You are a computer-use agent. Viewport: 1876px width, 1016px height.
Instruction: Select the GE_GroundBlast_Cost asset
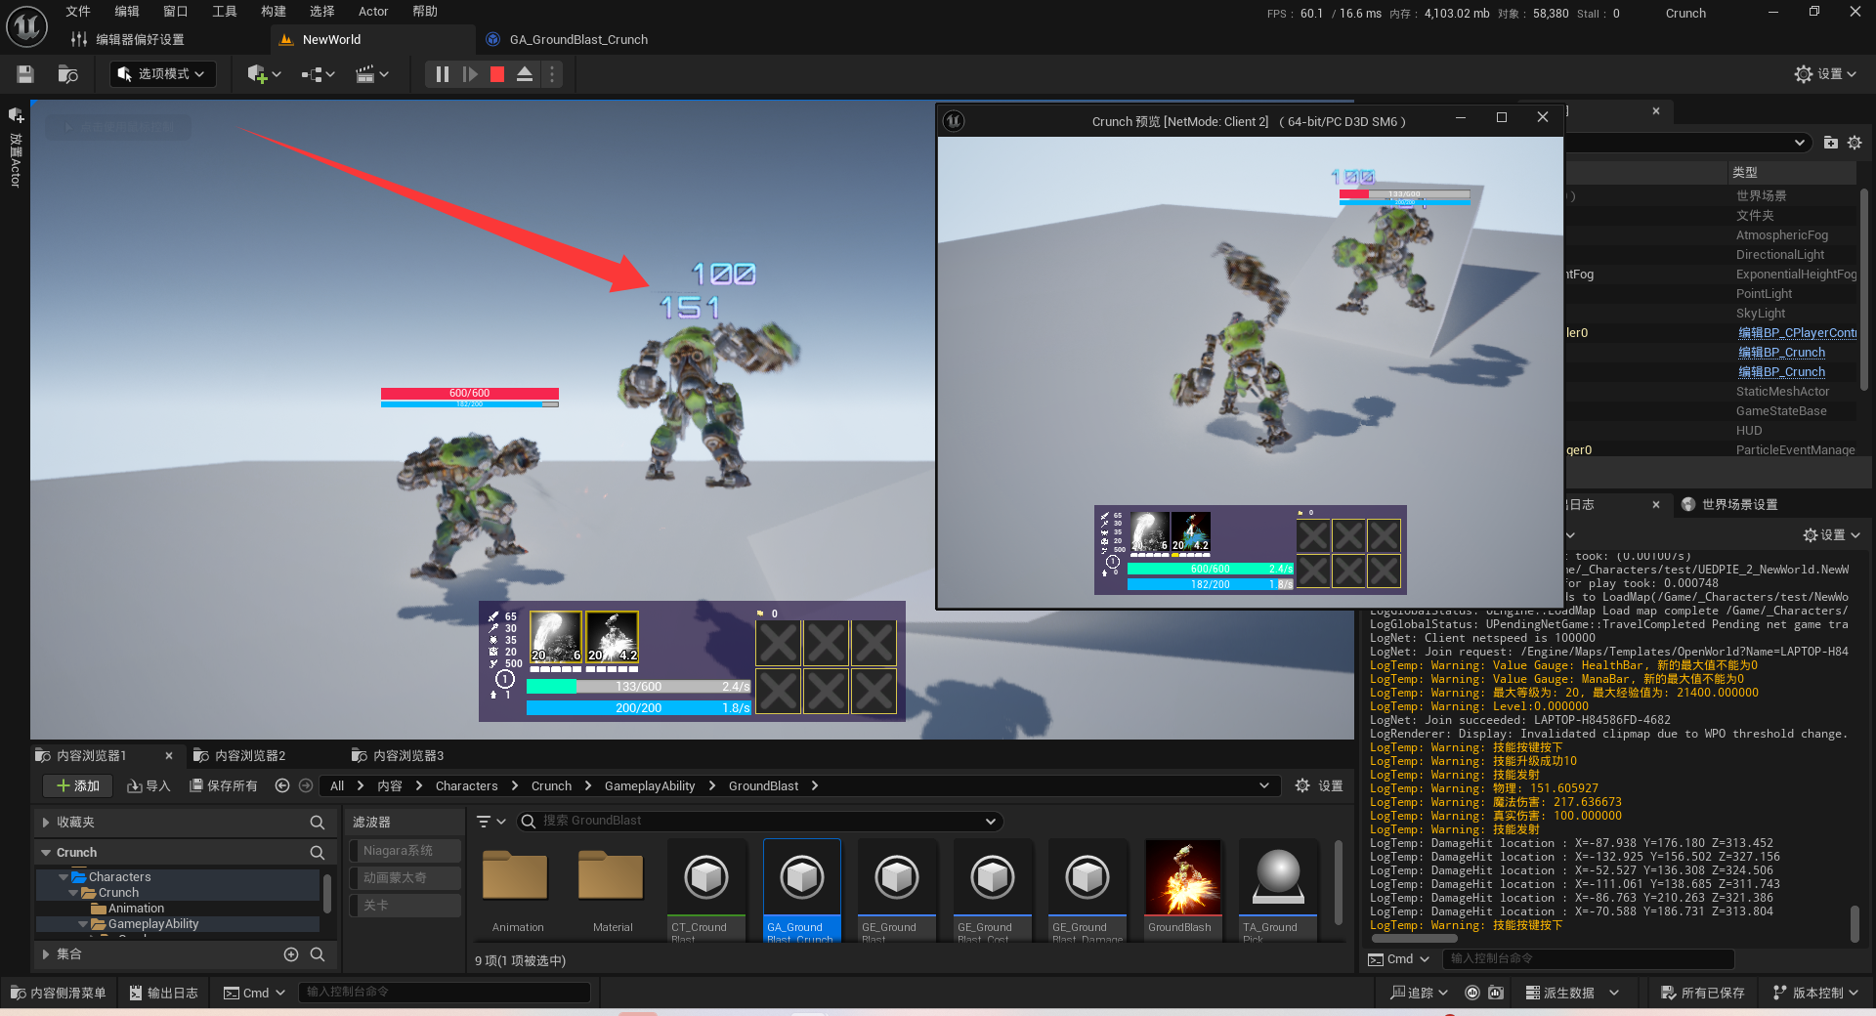(x=992, y=890)
